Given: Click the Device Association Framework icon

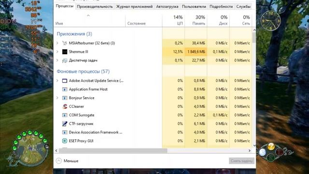Looking at the screenshot, I should coord(65,132).
